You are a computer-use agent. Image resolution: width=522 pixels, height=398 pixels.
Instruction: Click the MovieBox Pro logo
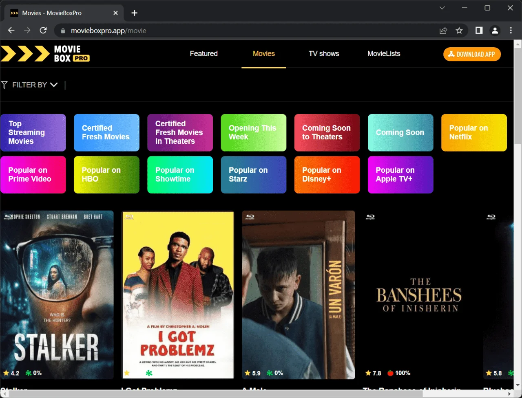[x=45, y=54]
